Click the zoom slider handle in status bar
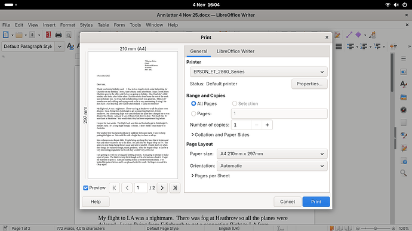This screenshot has width=412, height=231. [x=376, y=229]
